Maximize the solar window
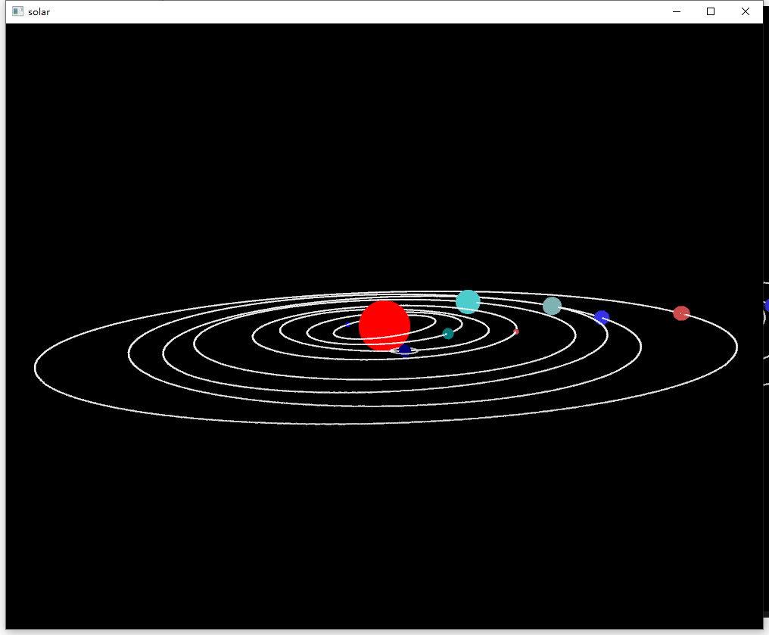This screenshot has width=769, height=635. coord(710,11)
